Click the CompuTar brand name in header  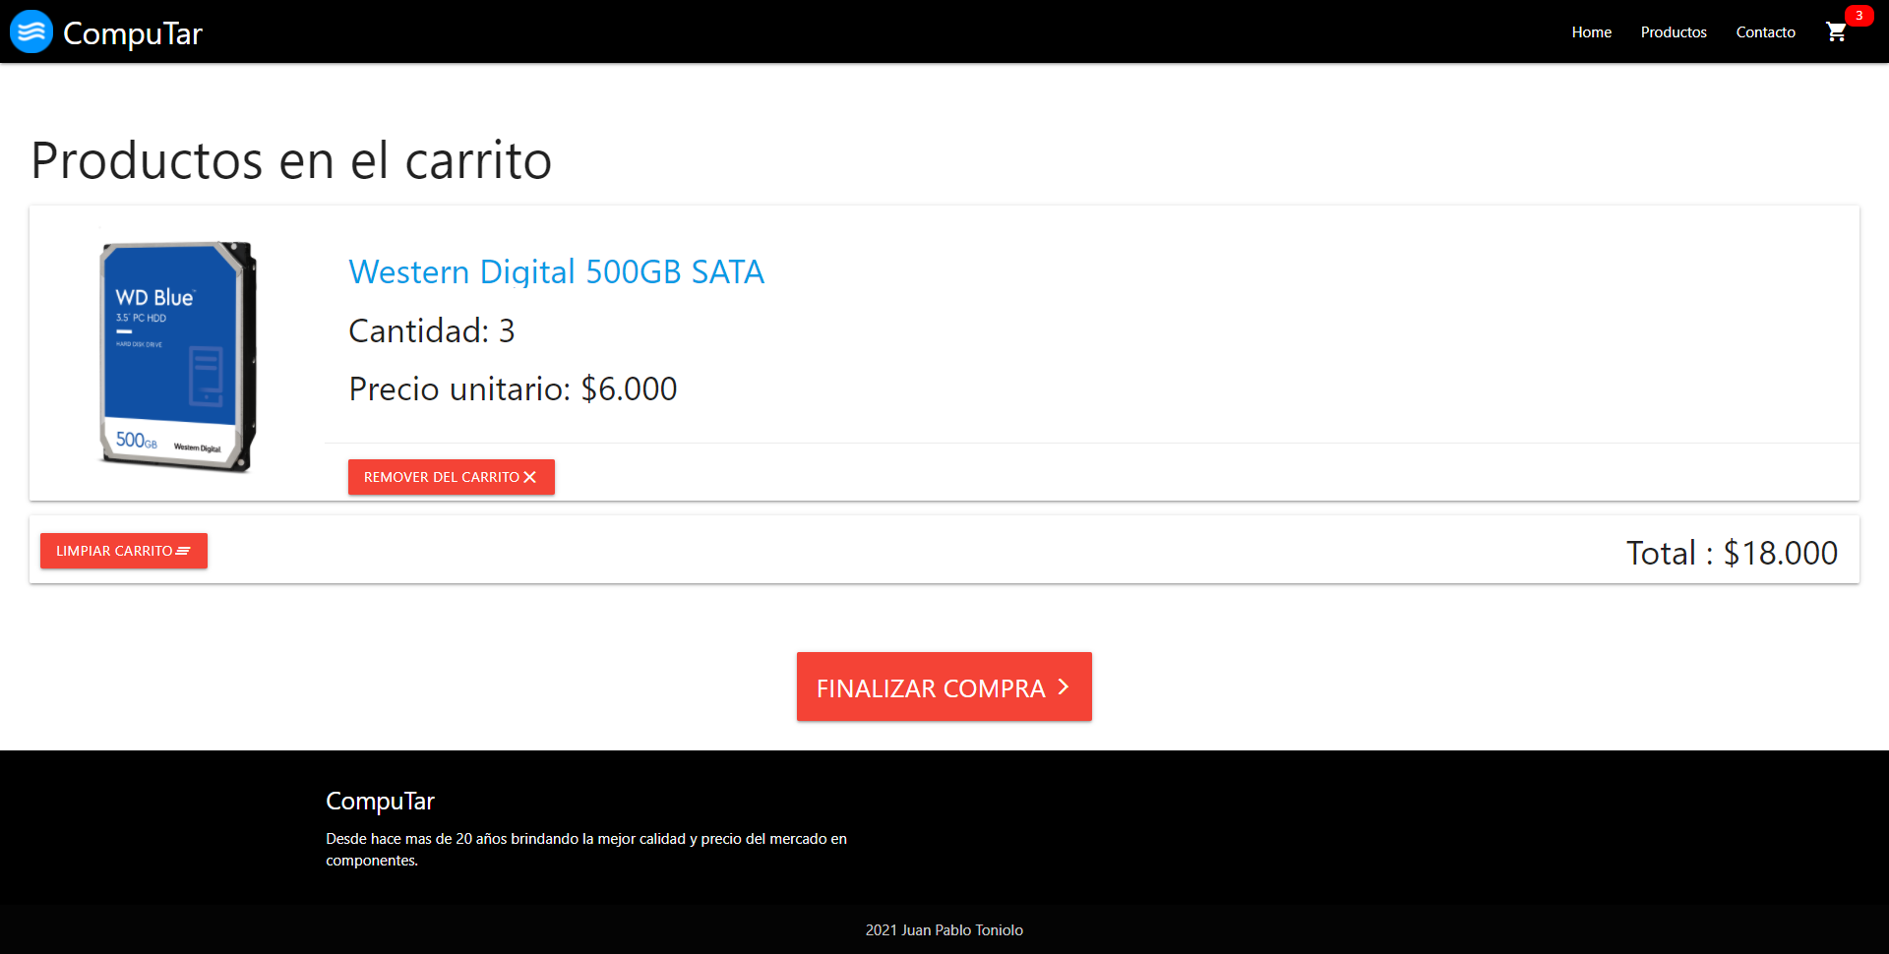point(133,33)
